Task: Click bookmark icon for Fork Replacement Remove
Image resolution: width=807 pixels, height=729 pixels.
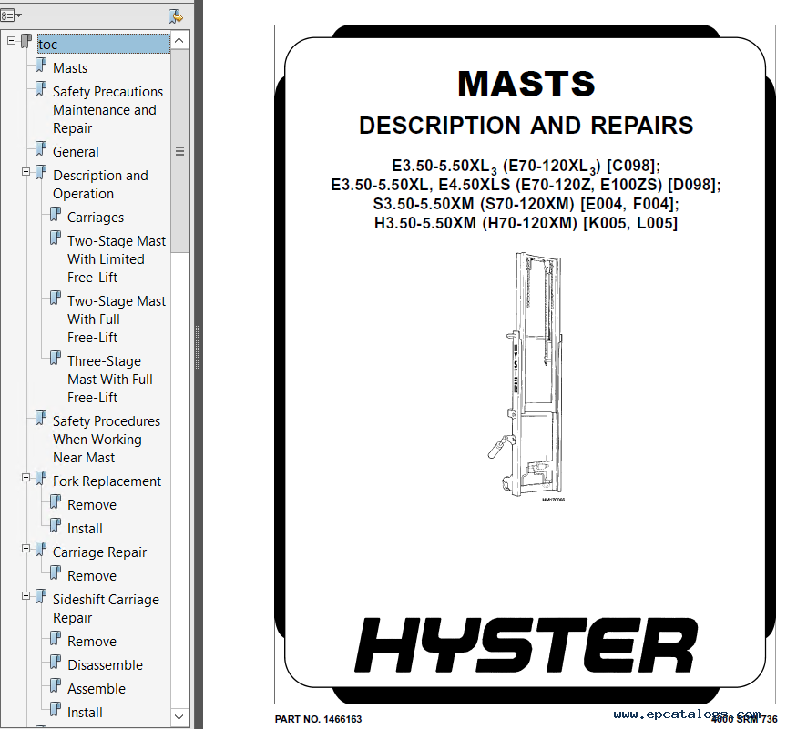Action: pos(55,502)
